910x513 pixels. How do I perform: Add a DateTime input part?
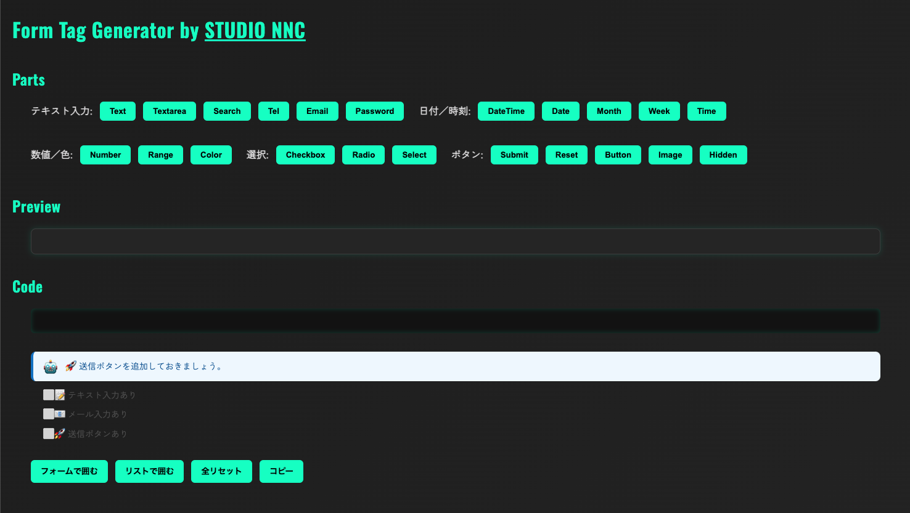tap(506, 111)
